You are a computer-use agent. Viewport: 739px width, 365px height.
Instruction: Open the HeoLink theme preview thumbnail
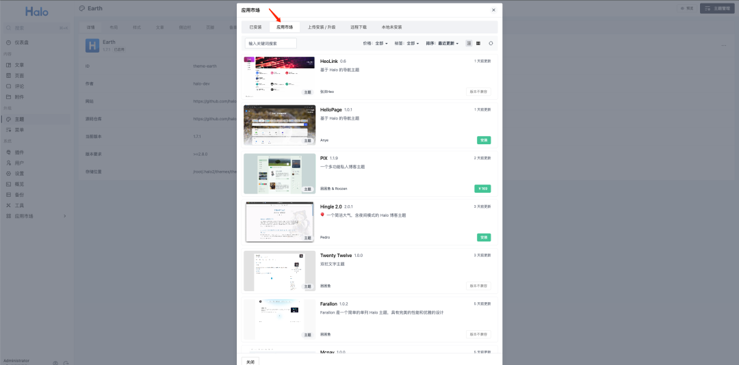click(x=279, y=77)
